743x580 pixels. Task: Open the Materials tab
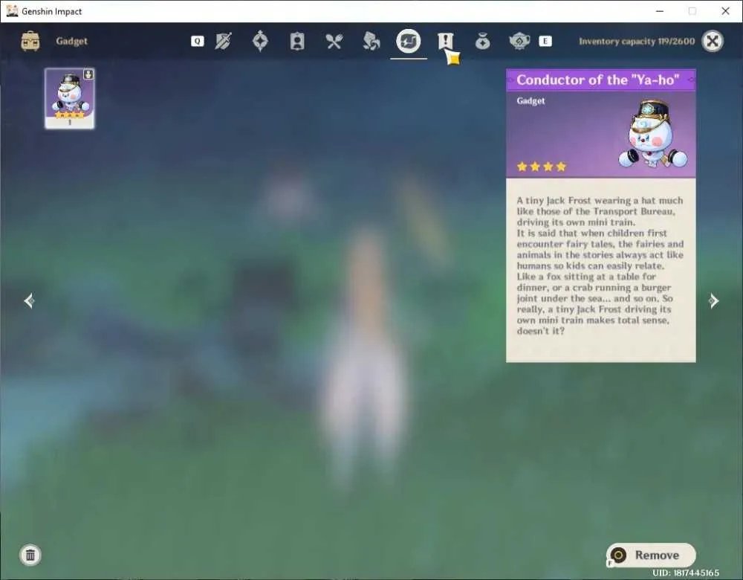pos(371,41)
